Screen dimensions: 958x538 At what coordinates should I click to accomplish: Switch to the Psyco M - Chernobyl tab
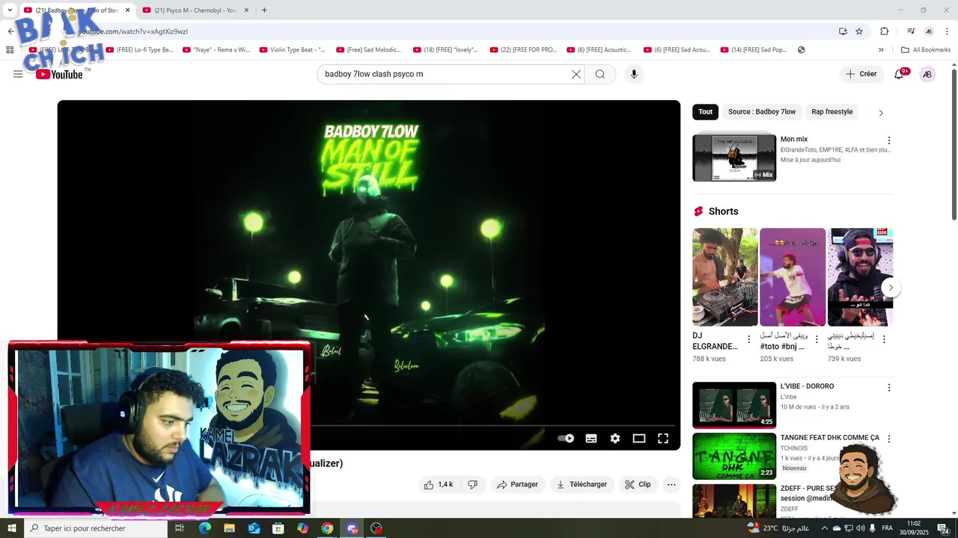tap(196, 10)
